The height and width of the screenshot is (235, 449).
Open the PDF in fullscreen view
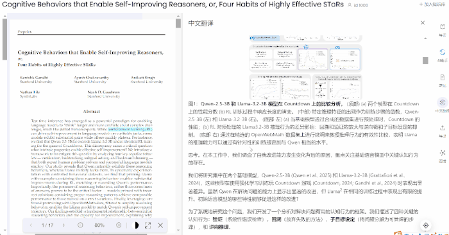[148, 225]
